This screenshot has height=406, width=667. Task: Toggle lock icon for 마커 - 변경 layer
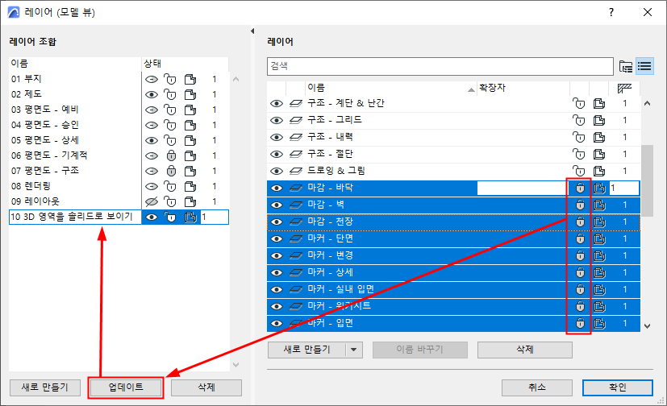580,255
